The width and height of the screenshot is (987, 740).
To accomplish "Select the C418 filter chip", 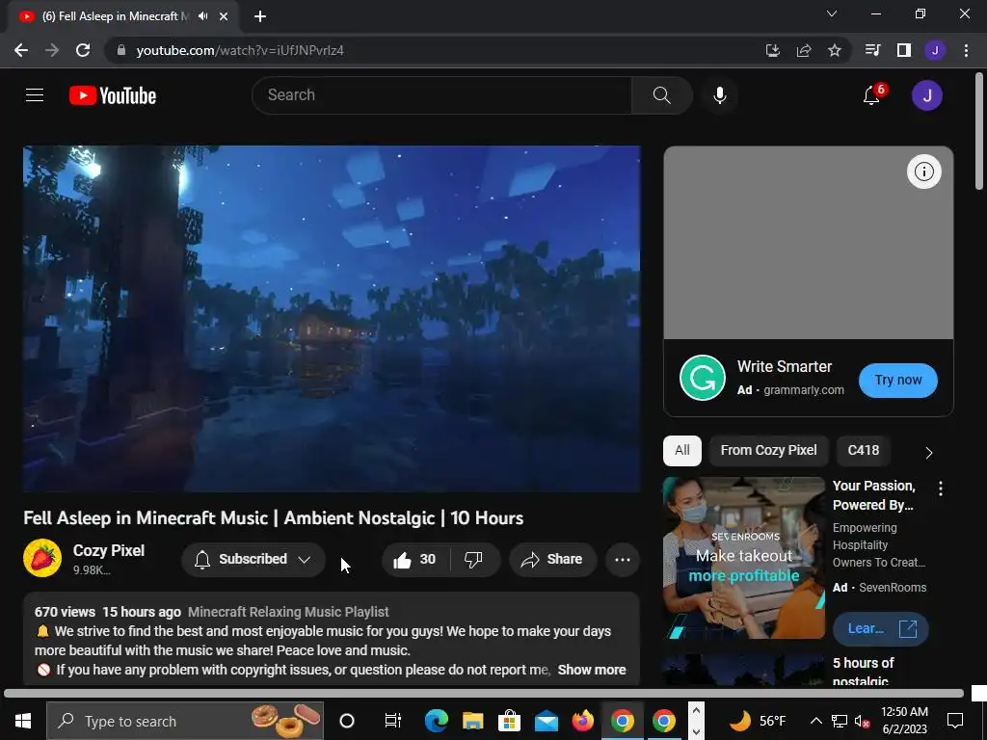I will [x=864, y=451].
